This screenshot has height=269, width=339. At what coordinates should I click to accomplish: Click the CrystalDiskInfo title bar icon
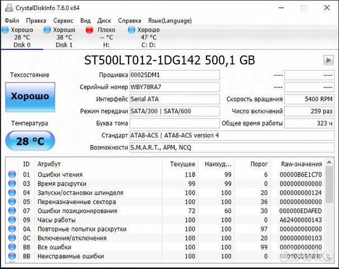click(9, 8)
